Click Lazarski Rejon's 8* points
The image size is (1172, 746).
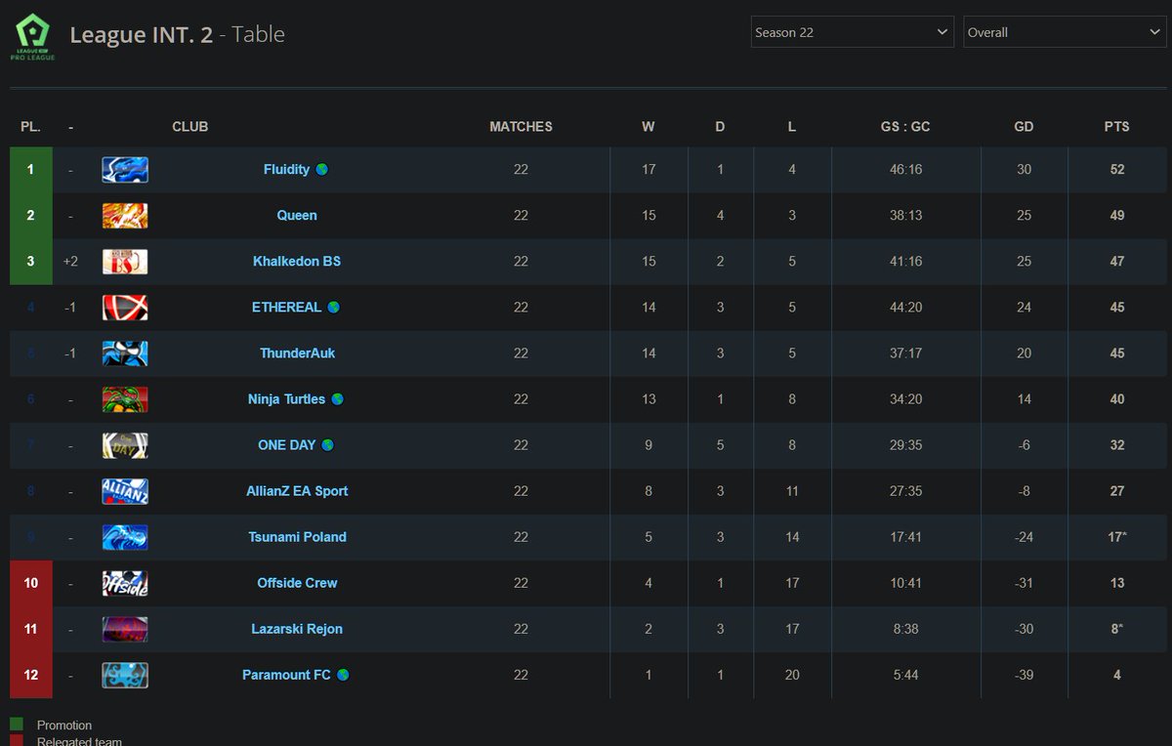pos(1117,629)
